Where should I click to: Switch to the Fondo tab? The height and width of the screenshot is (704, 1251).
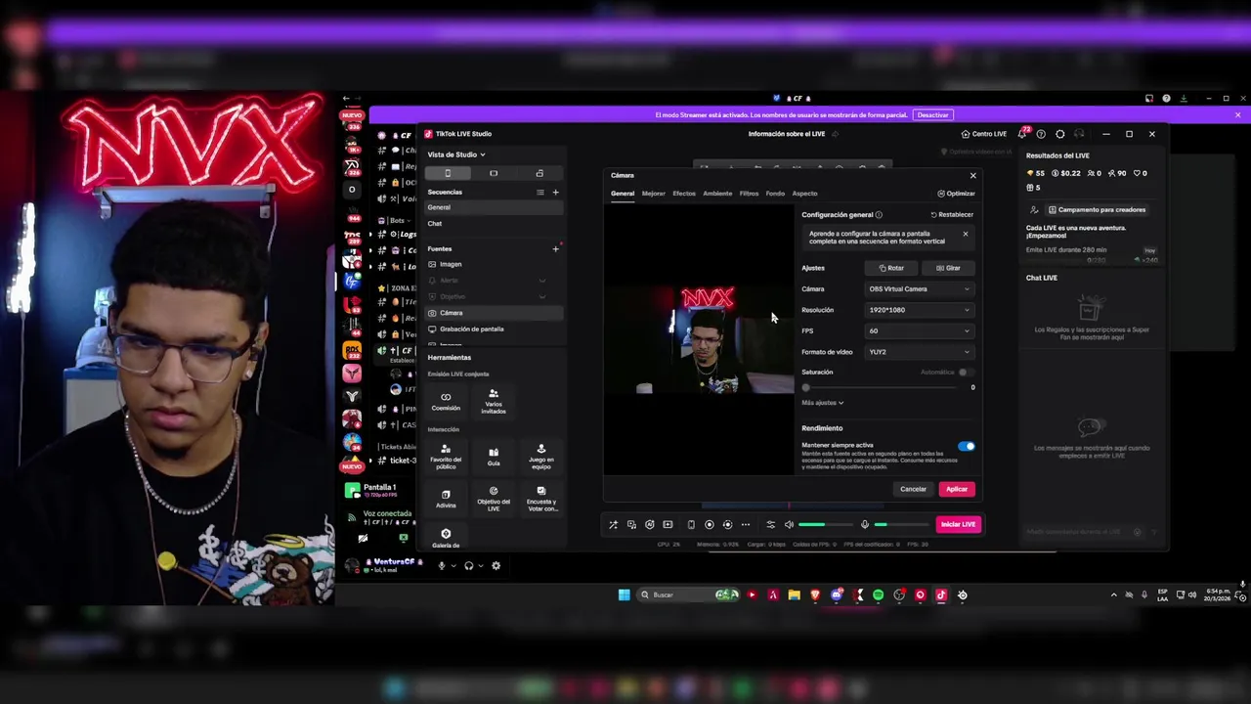point(775,194)
